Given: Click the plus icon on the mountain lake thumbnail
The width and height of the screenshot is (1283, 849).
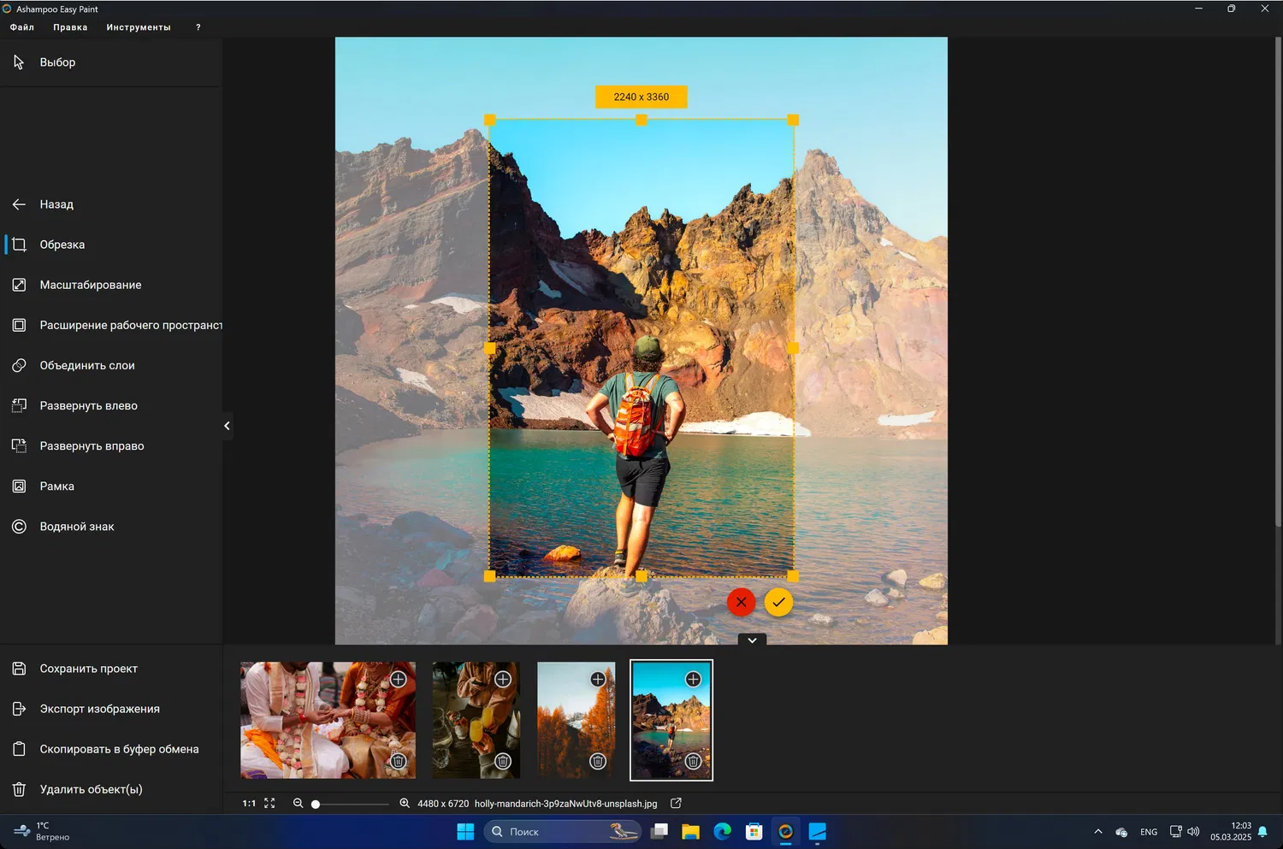Looking at the screenshot, I should (x=693, y=679).
